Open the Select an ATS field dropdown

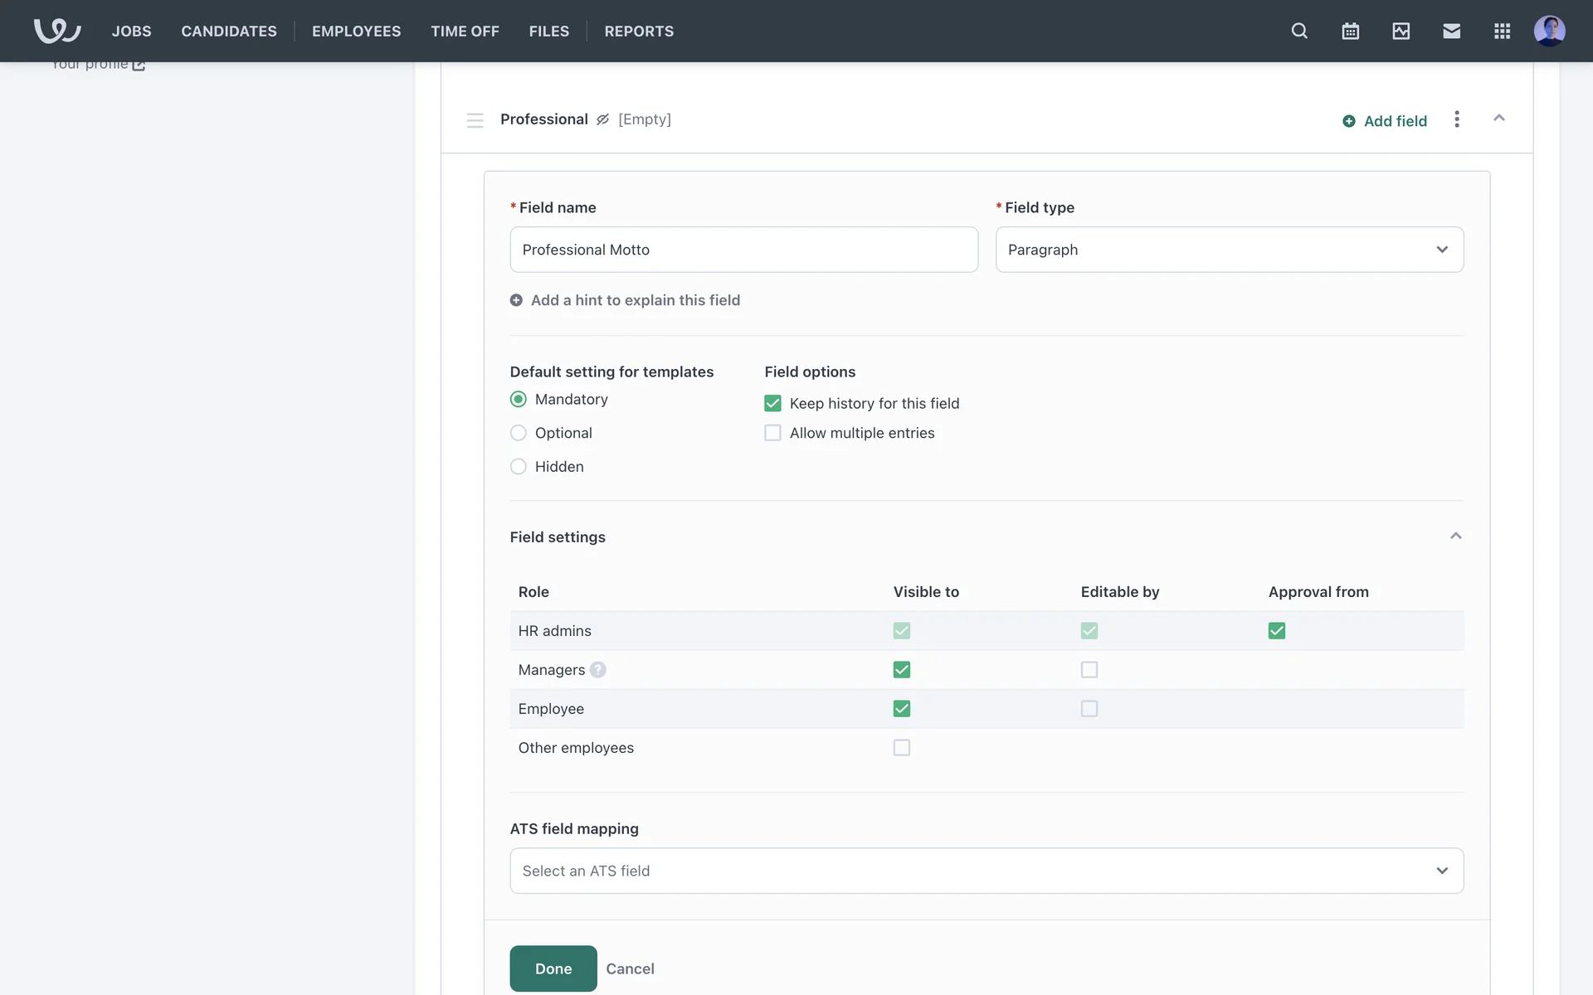(986, 871)
